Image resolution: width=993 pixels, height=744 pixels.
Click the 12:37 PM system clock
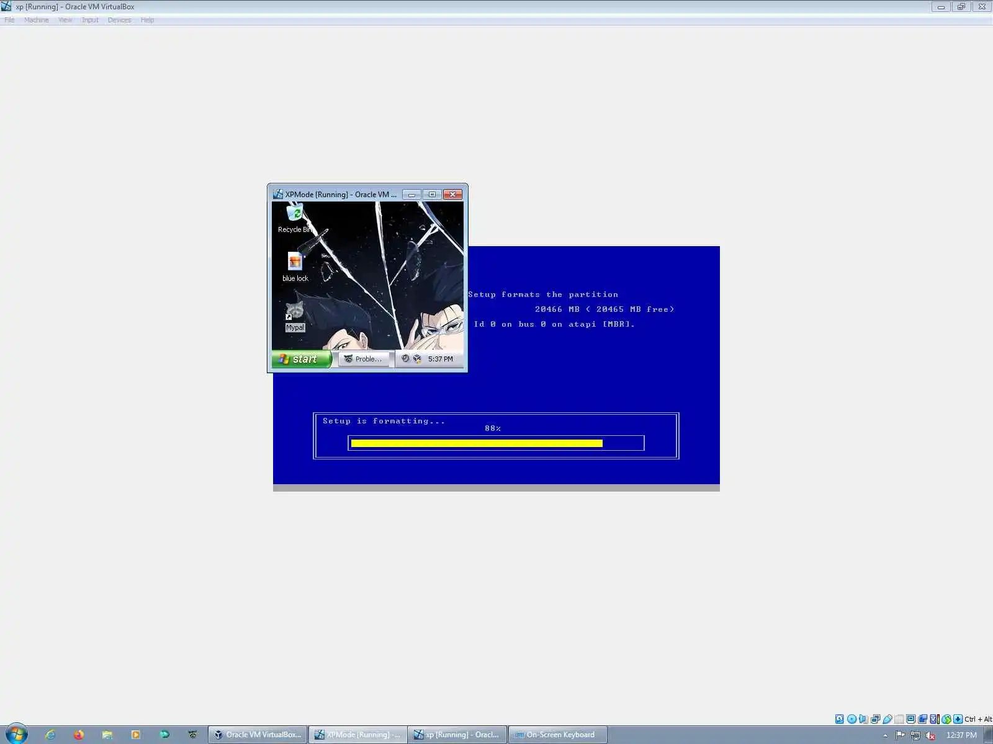point(961,735)
